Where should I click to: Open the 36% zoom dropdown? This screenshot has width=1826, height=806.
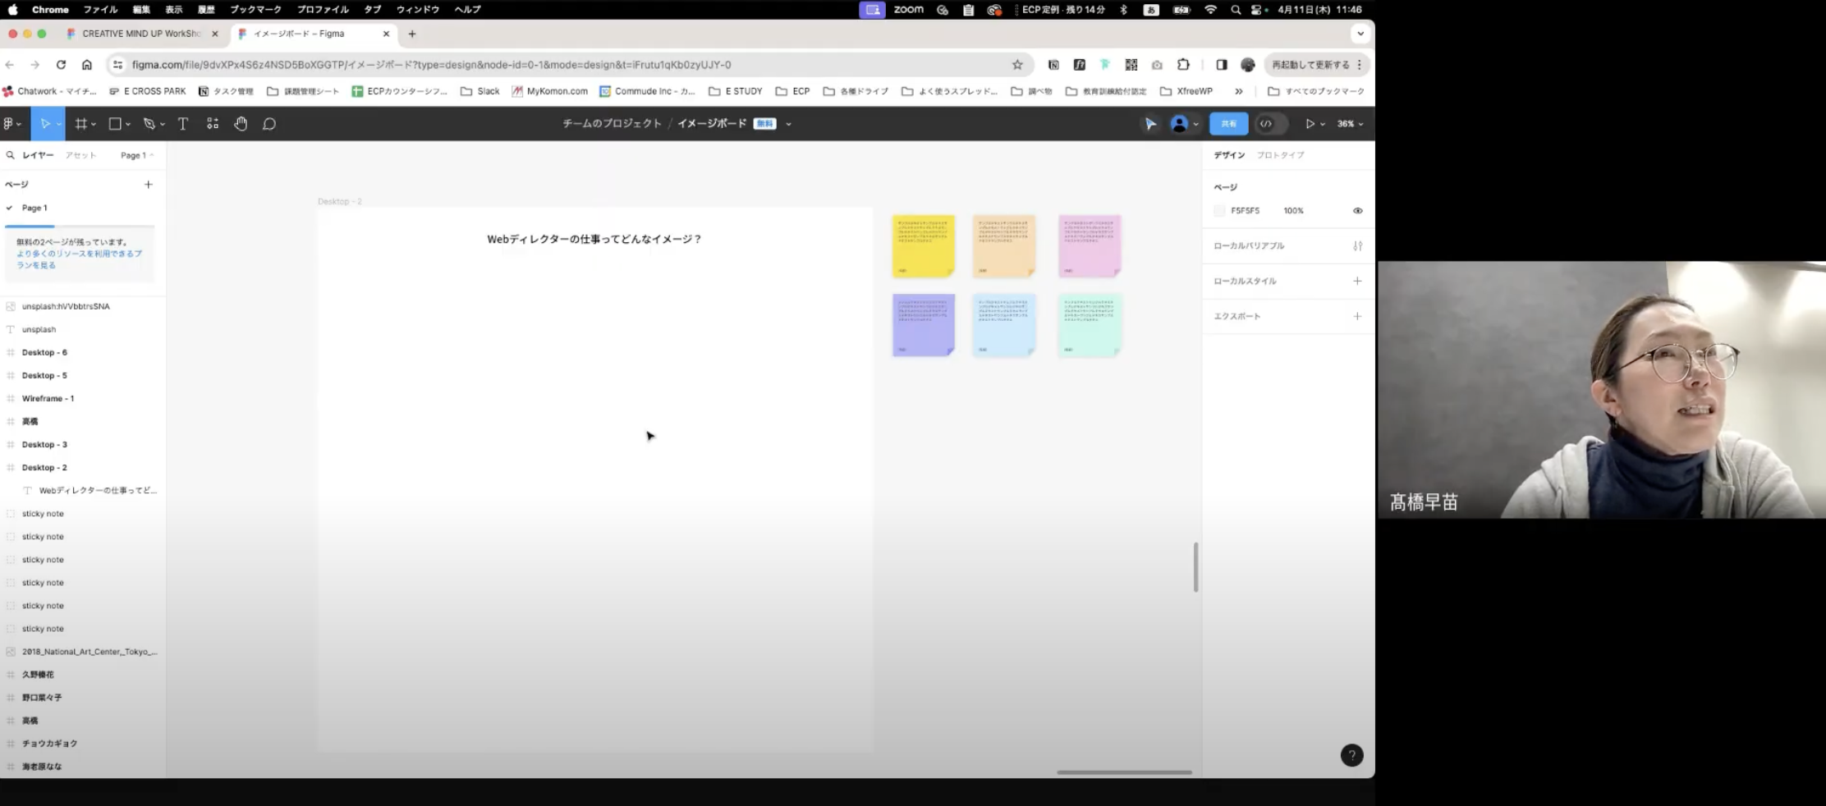(1350, 124)
